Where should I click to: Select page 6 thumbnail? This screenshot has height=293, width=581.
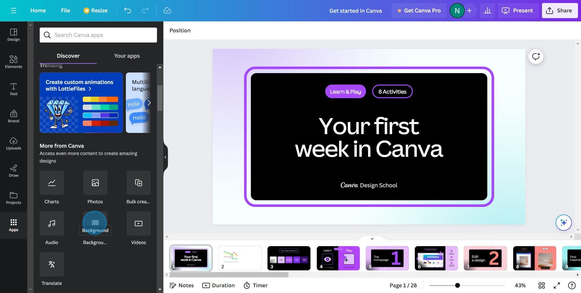click(x=436, y=258)
